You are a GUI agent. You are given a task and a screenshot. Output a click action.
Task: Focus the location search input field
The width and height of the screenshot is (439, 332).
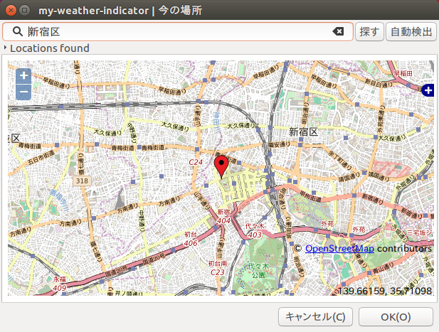[177, 31]
